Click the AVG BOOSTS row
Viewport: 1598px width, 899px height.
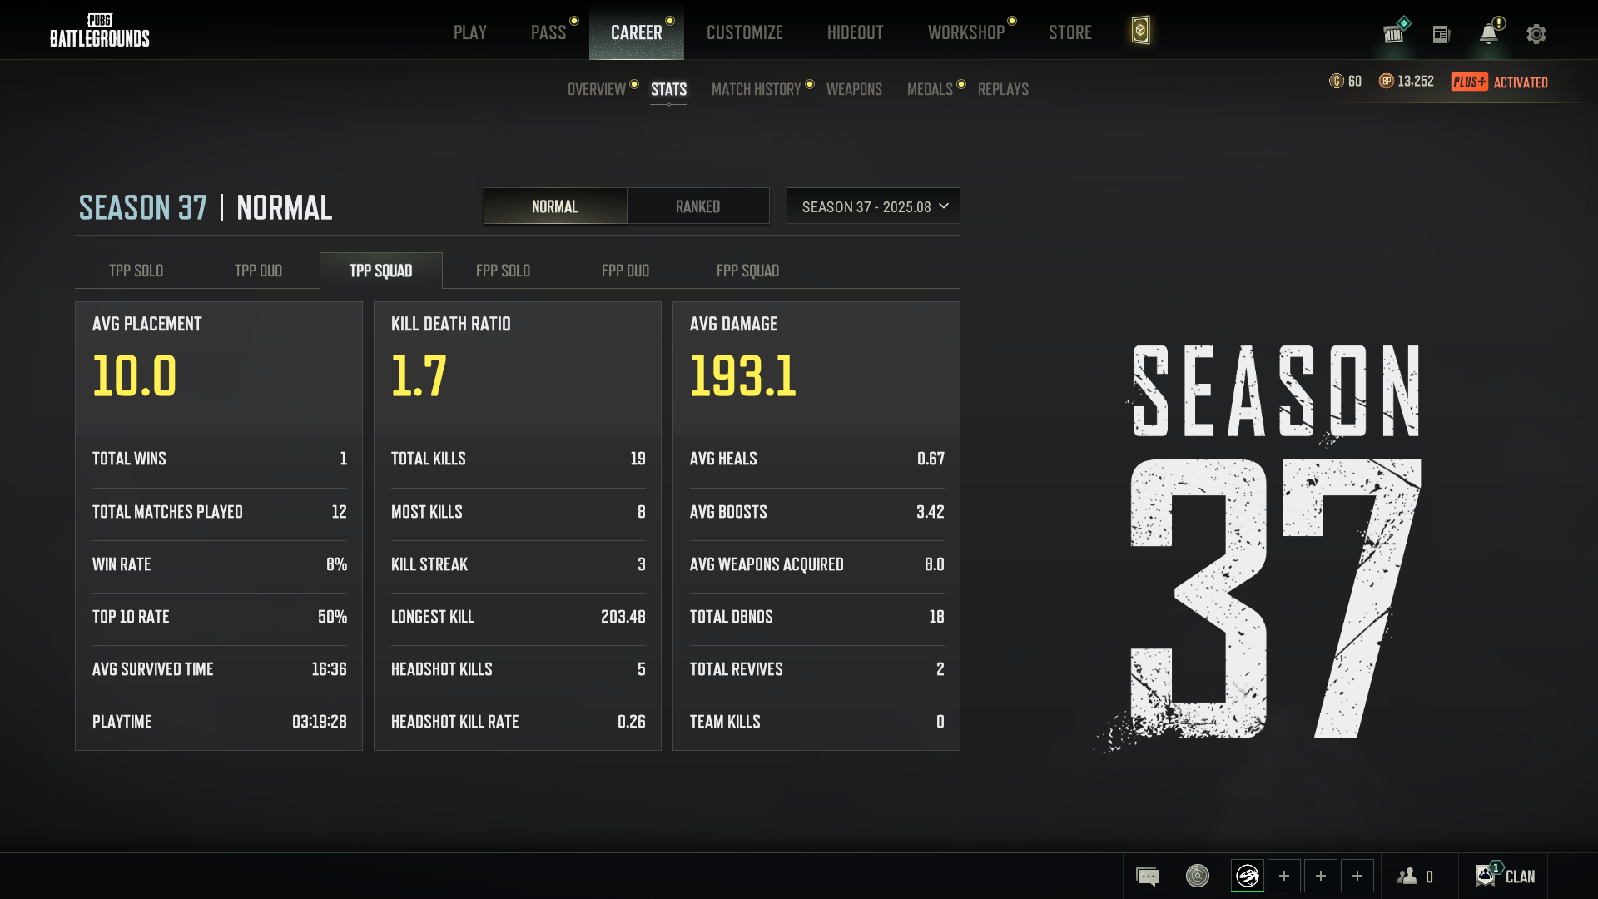click(817, 512)
